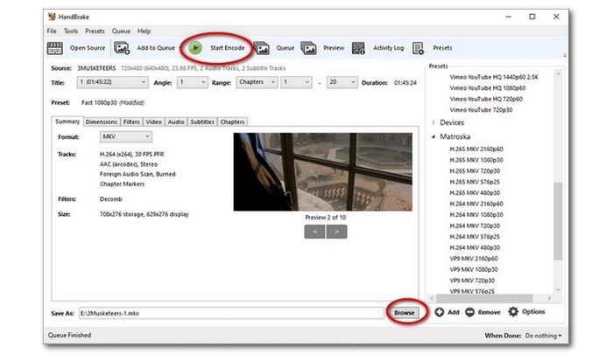Click the HandBrake app logo icon

click(52, 17)
